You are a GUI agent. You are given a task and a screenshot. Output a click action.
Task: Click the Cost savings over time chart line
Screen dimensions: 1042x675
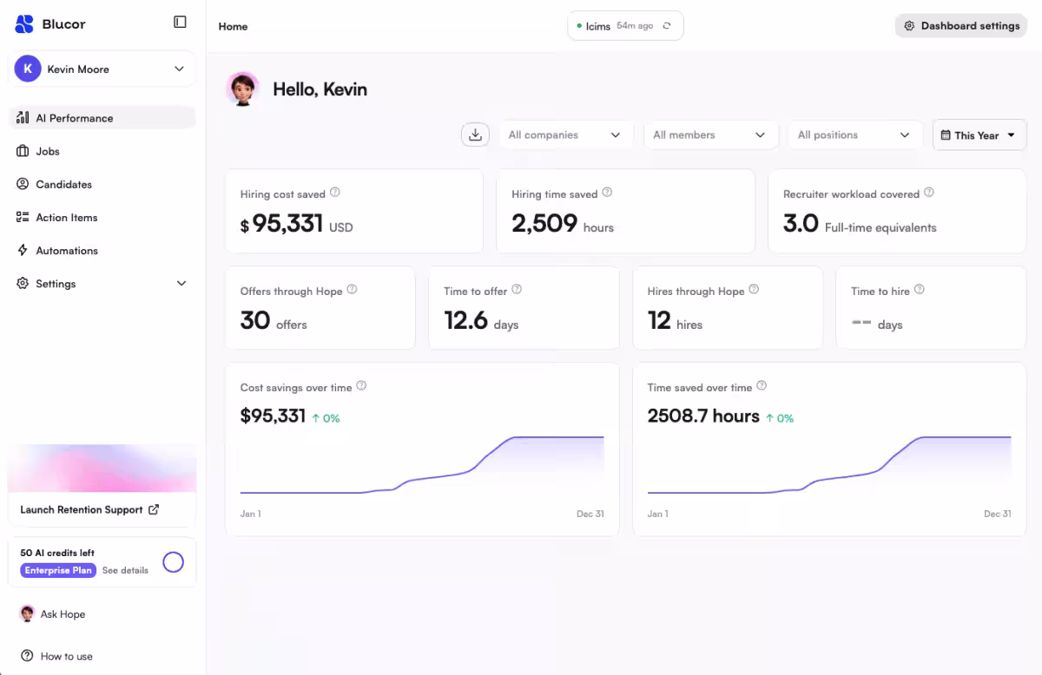click(x=422, y=466)
